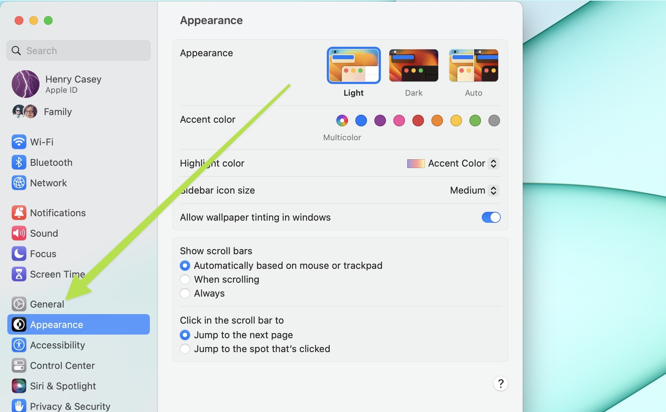Open Sound settings
This screenshot has height=412, width=666.
(44, 233)
